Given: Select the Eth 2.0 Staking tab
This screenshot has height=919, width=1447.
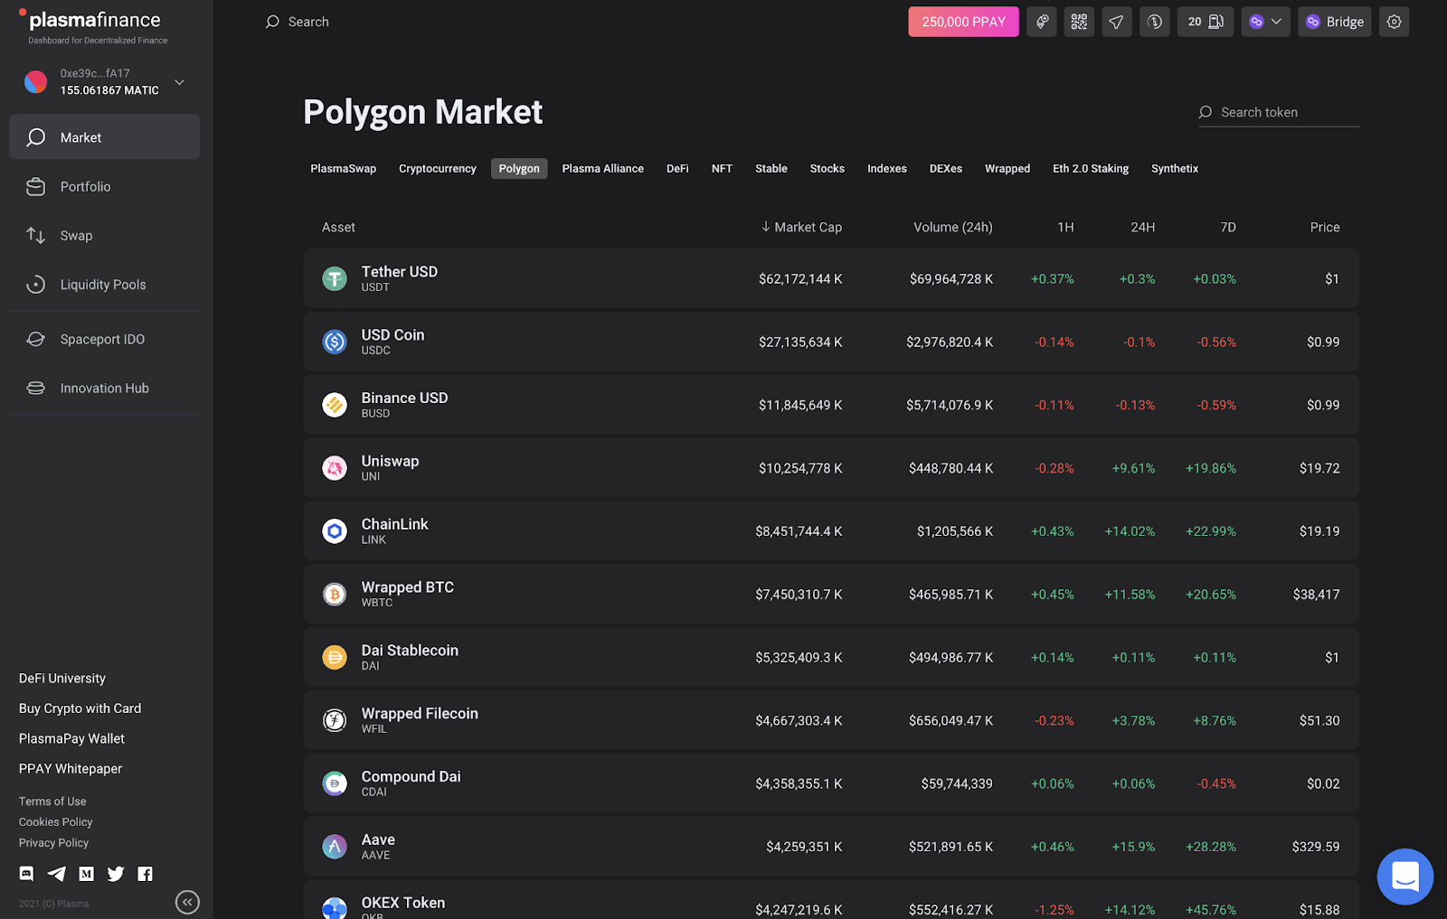Looking at the screenshot, I should click(1090, 168).
